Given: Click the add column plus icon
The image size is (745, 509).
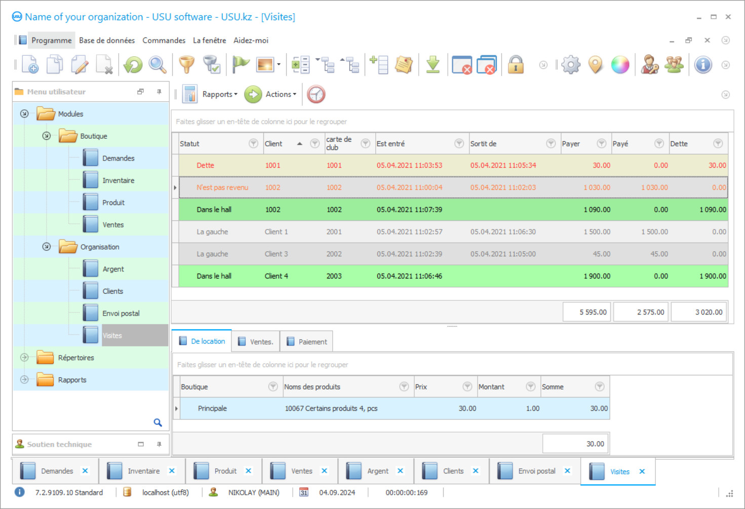Looking at the screenshot, I should [x=379, y=65].
